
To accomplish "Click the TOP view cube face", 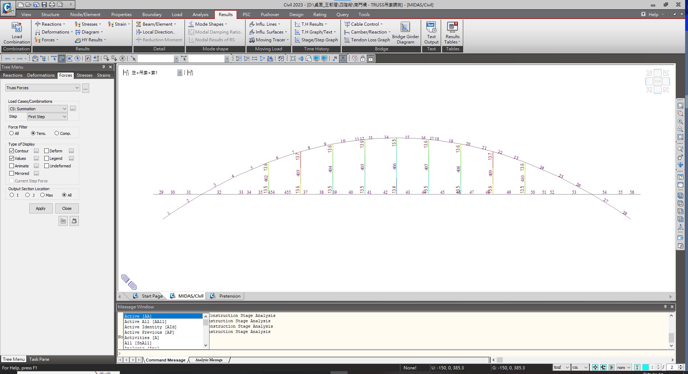I will click(657, 81).
